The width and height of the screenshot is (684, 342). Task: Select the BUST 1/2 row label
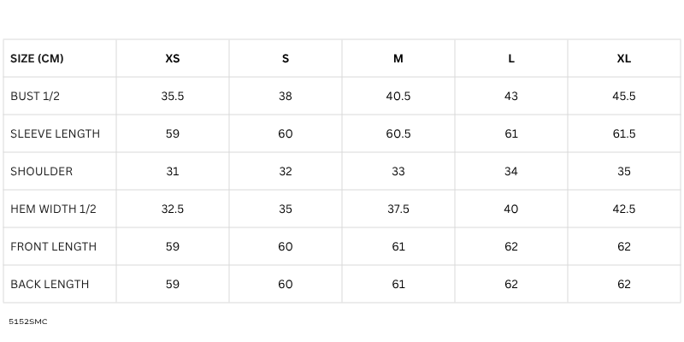pyautogui.click(x=35, y=97)
